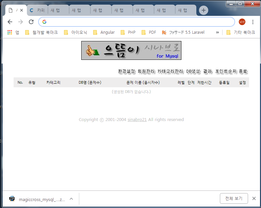The width and height of the screenshot is (261, 208).
Task: Open the 기타 북마크 folder
Action: (240, 32)
